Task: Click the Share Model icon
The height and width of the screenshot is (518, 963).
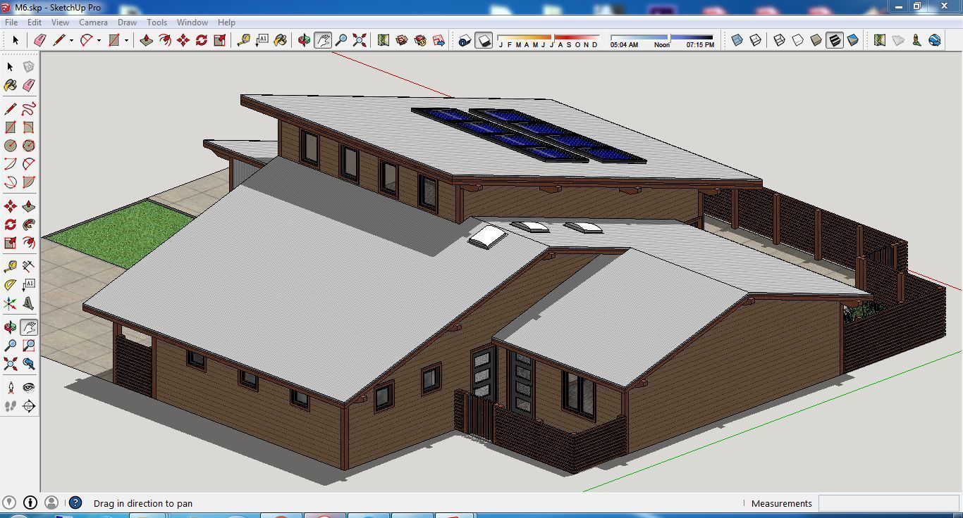Action: point(420,40)
